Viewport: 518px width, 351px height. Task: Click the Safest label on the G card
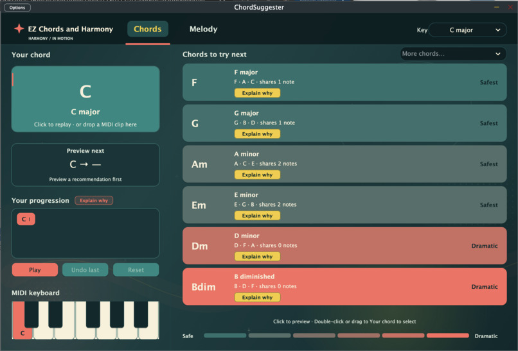coord(489,123)
